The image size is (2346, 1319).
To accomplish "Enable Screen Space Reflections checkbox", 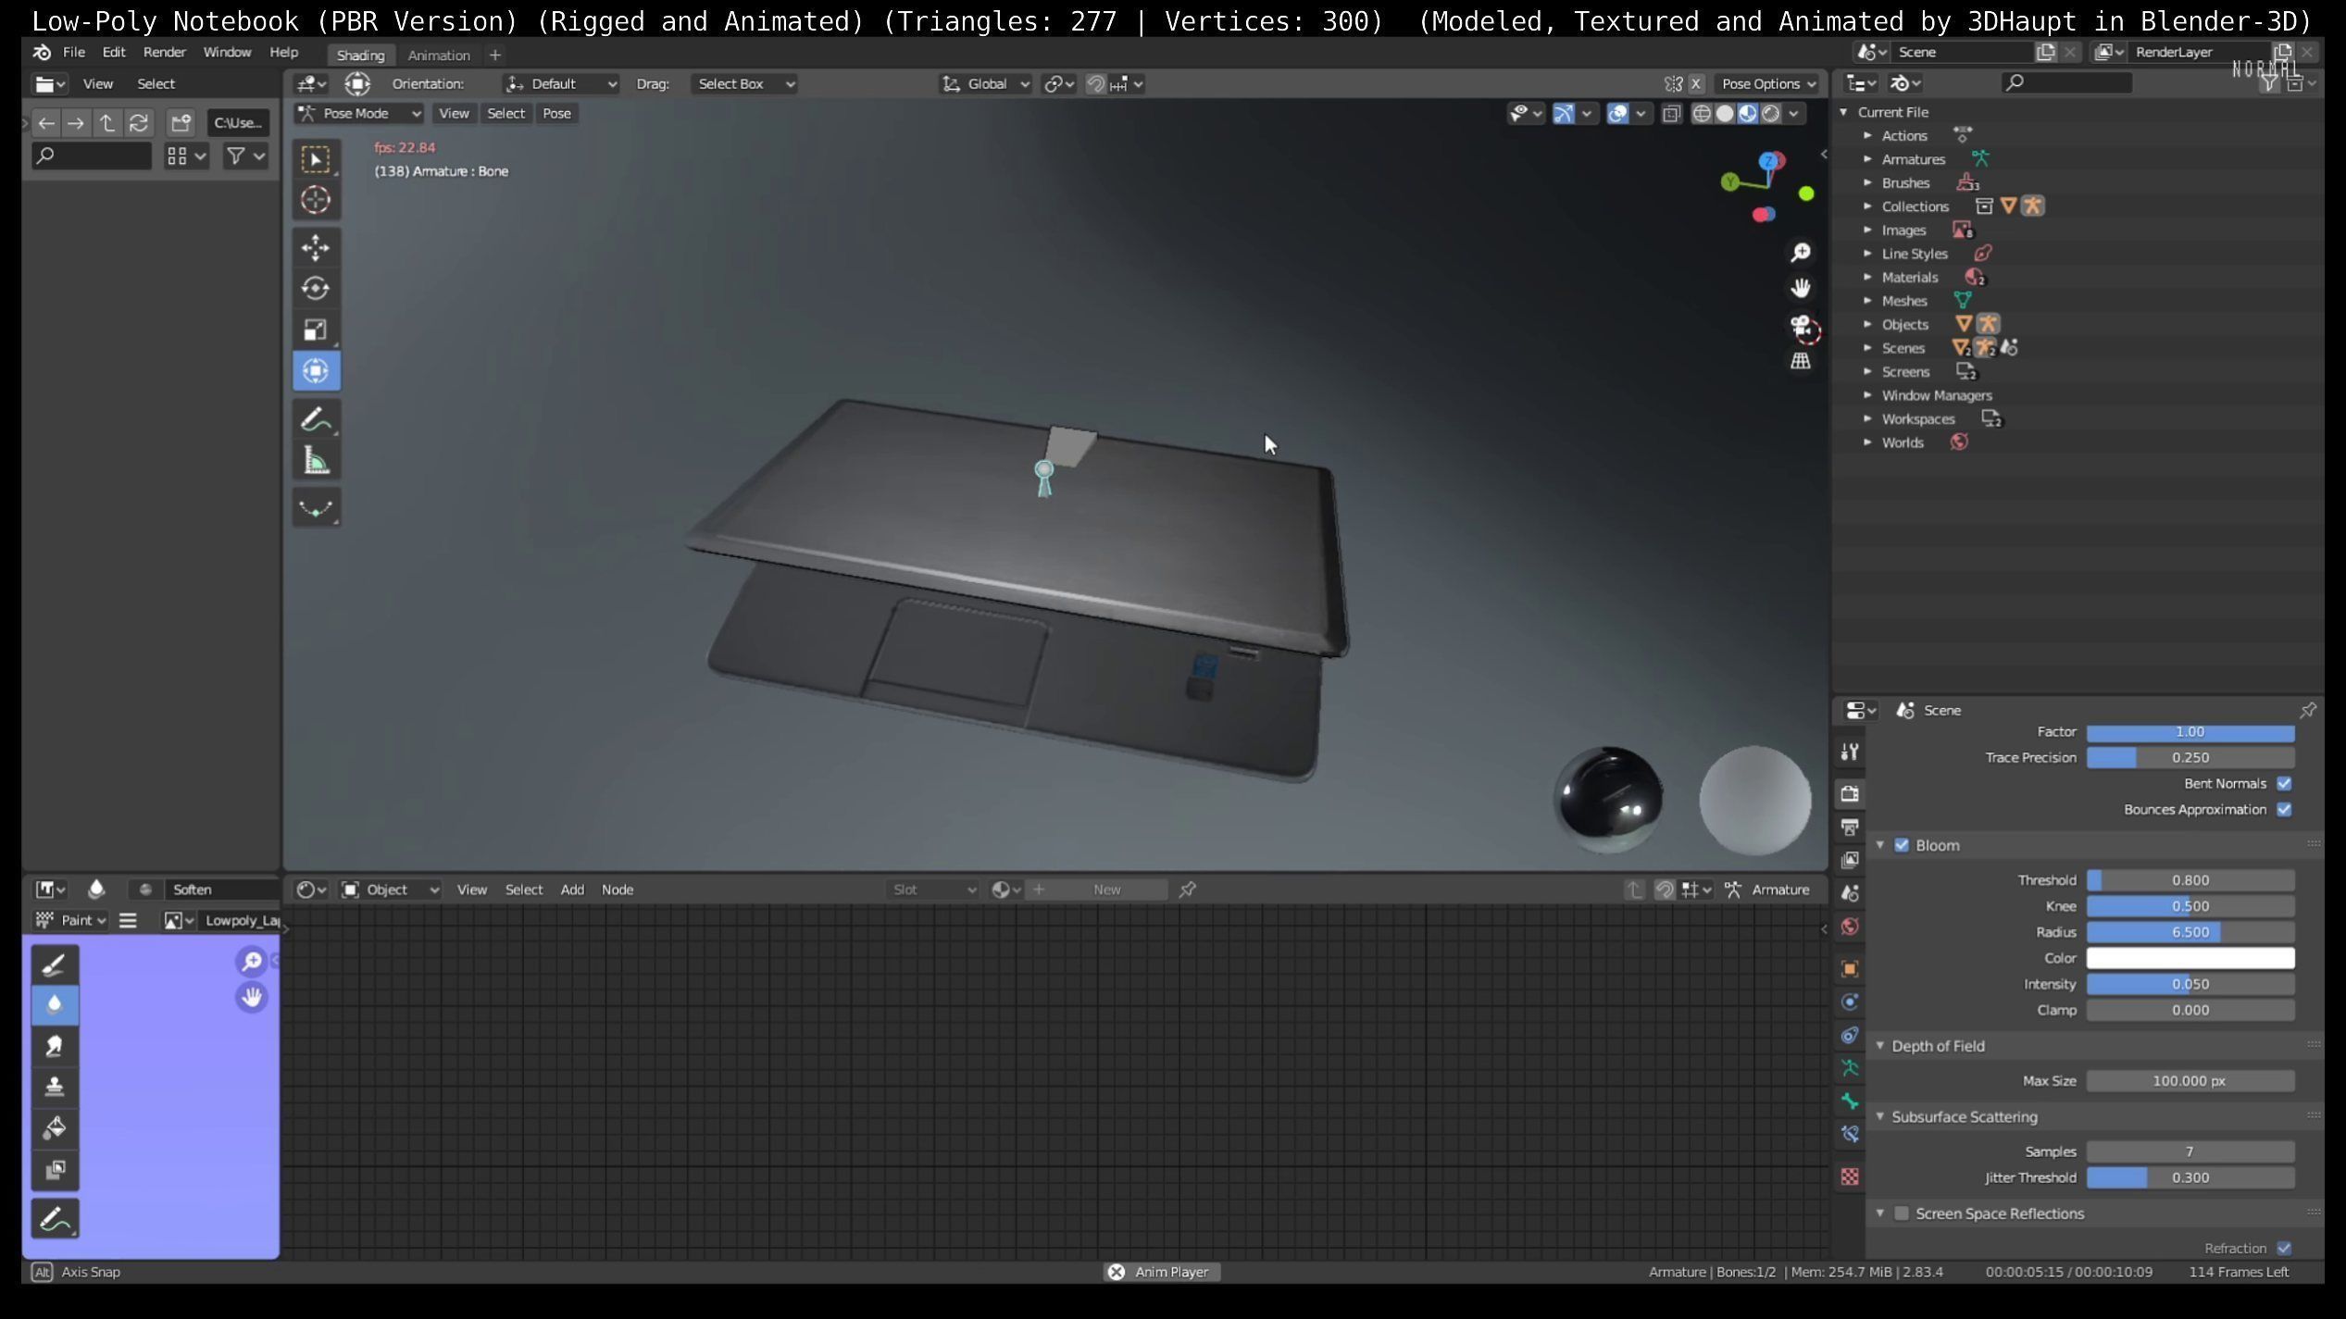I will (1901, 1213).
